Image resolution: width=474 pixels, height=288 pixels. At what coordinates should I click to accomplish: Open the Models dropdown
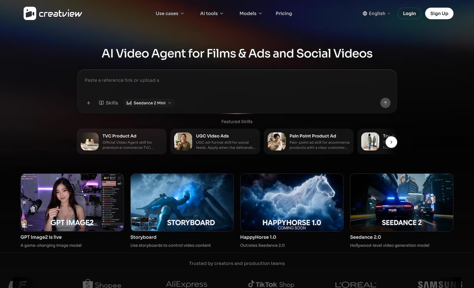pos(251,13)
